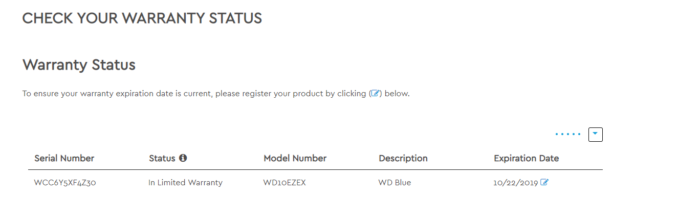The width and height of the screenshot is (678, 217).
Task: Sort by the Serial Number column header
Action: tap(64, 158)
